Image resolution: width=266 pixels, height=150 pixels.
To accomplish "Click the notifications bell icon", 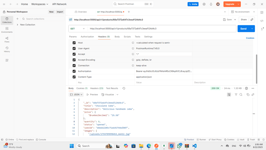I will coord(211,4).
